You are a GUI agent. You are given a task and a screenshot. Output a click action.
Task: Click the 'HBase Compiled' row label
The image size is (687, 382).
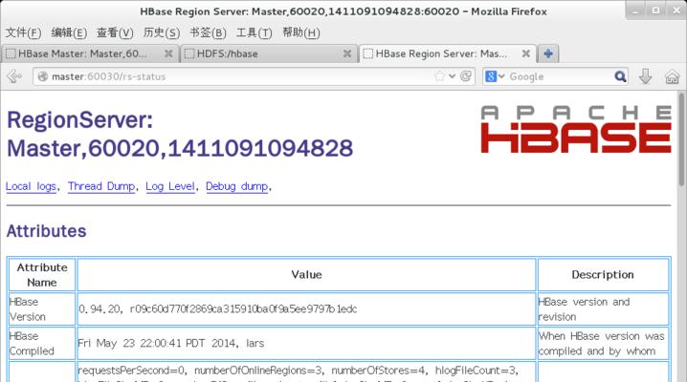pyautogui.click(x=42, y=343)
